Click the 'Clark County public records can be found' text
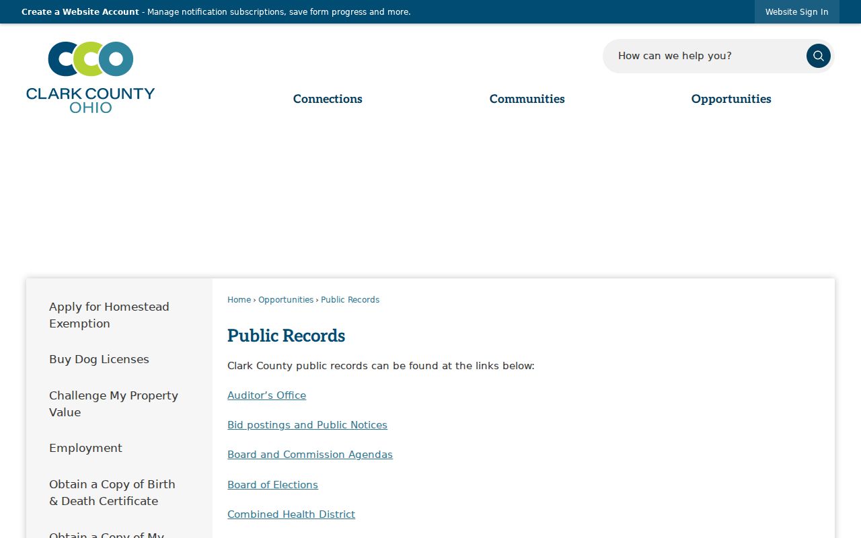The width and height of the screenshot is (861, 538). 381,366
